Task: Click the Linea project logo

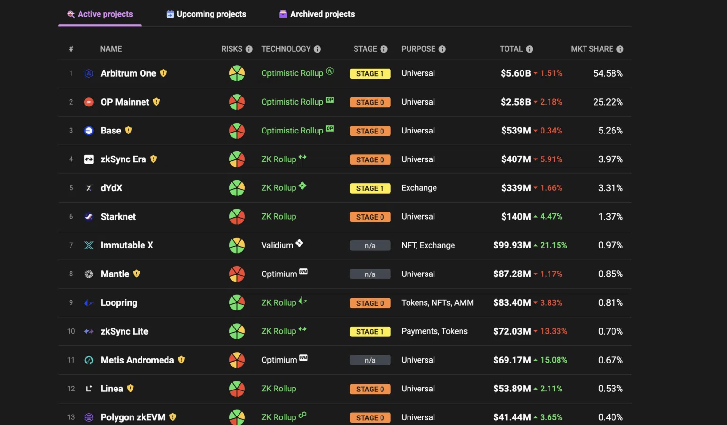Action: coord(89,389)
